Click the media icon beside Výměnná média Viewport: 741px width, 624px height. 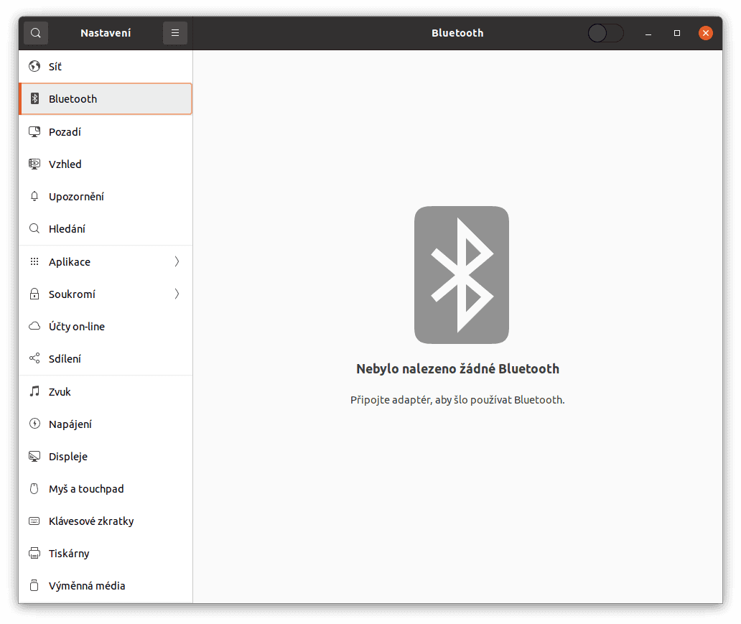34,585
